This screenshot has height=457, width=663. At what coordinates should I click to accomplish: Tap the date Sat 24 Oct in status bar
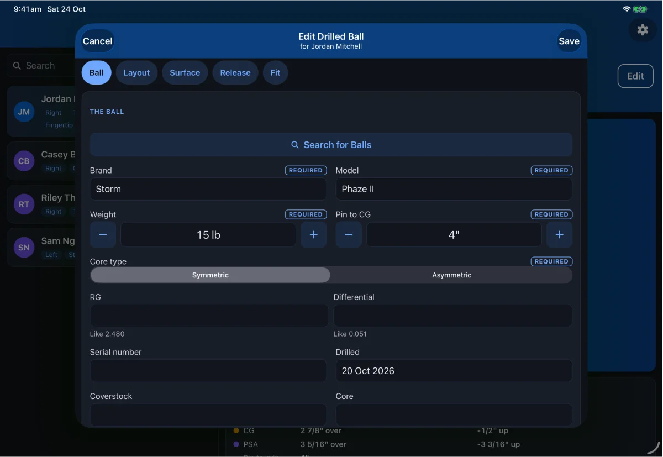[x=66, y=9]
